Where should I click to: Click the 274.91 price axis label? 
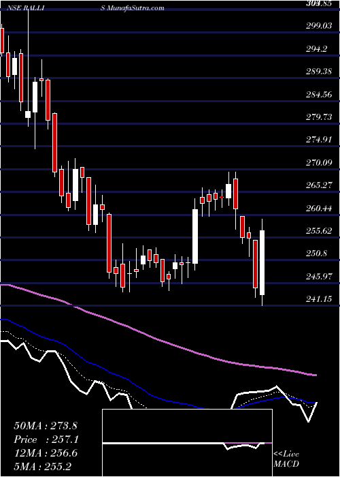coord(319,140)
